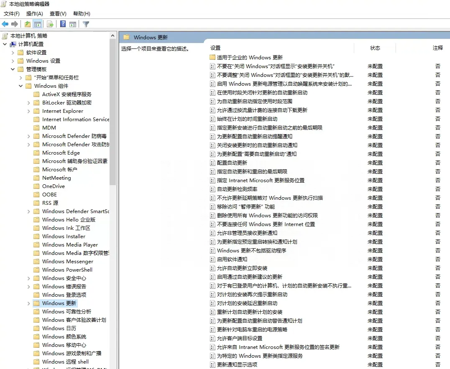This screenshot has height=369, width=450.
Task: Expand the Microsoft Defender 防病毒 node
Action: [x=28, y=136]
